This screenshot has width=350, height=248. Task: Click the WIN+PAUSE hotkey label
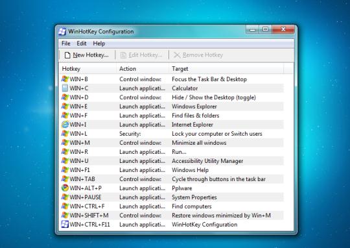coord(86,197)
